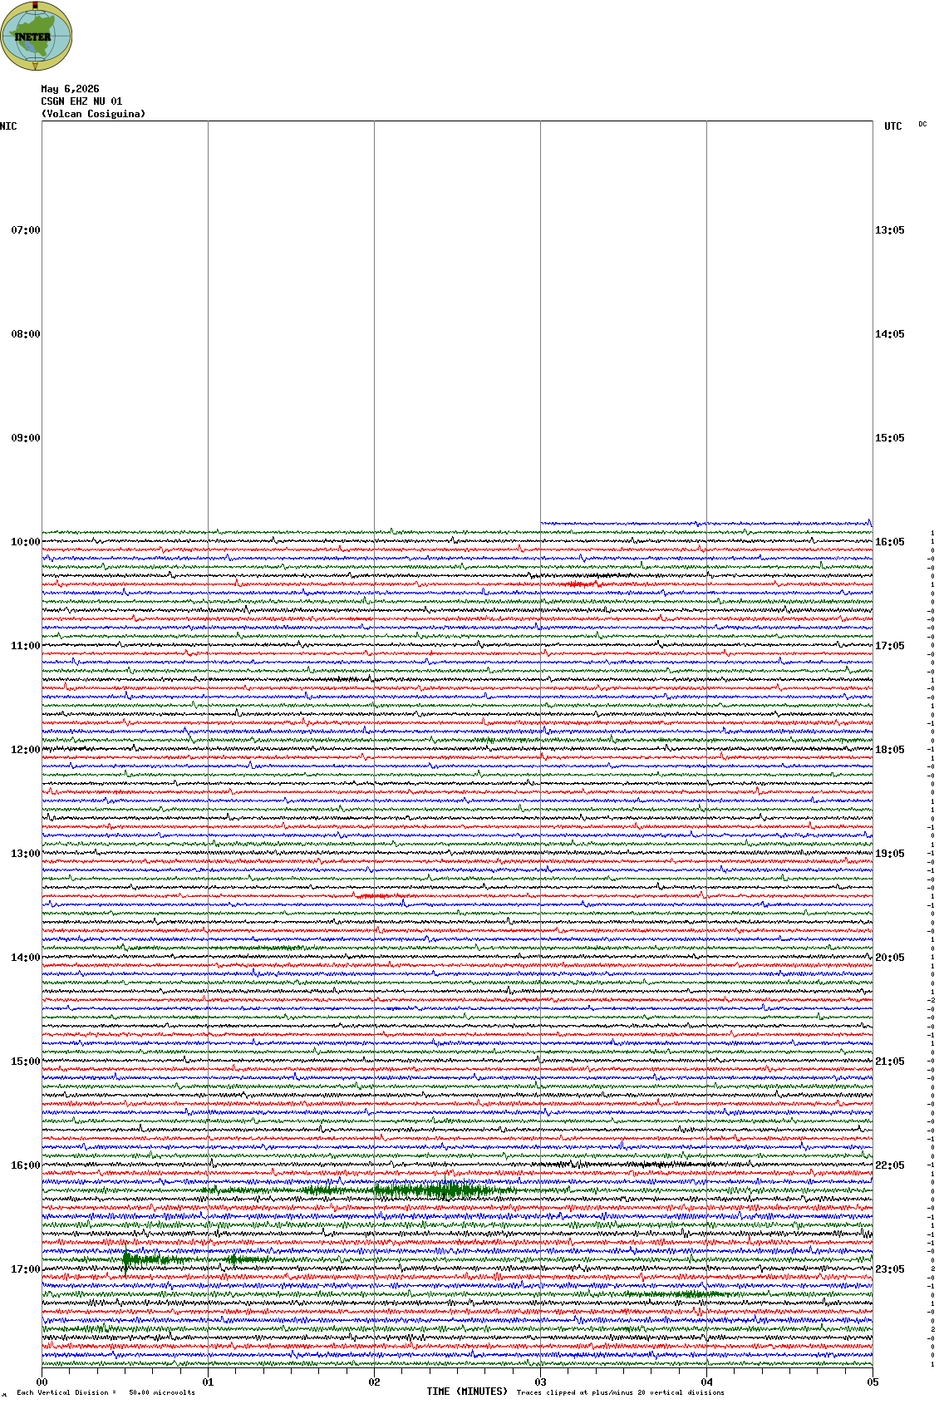This screenshot has width=939, height=1404.
Task: Select the 13:00 local time marker
Action: point(25,854)
